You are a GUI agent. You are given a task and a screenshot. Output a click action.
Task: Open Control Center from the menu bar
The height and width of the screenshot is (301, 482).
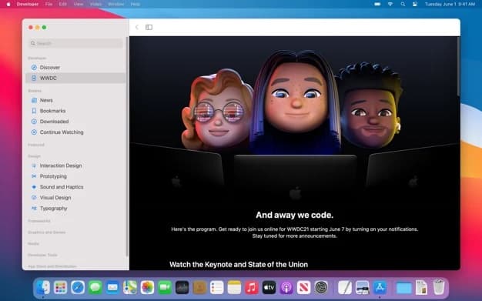tap(415, 4)
